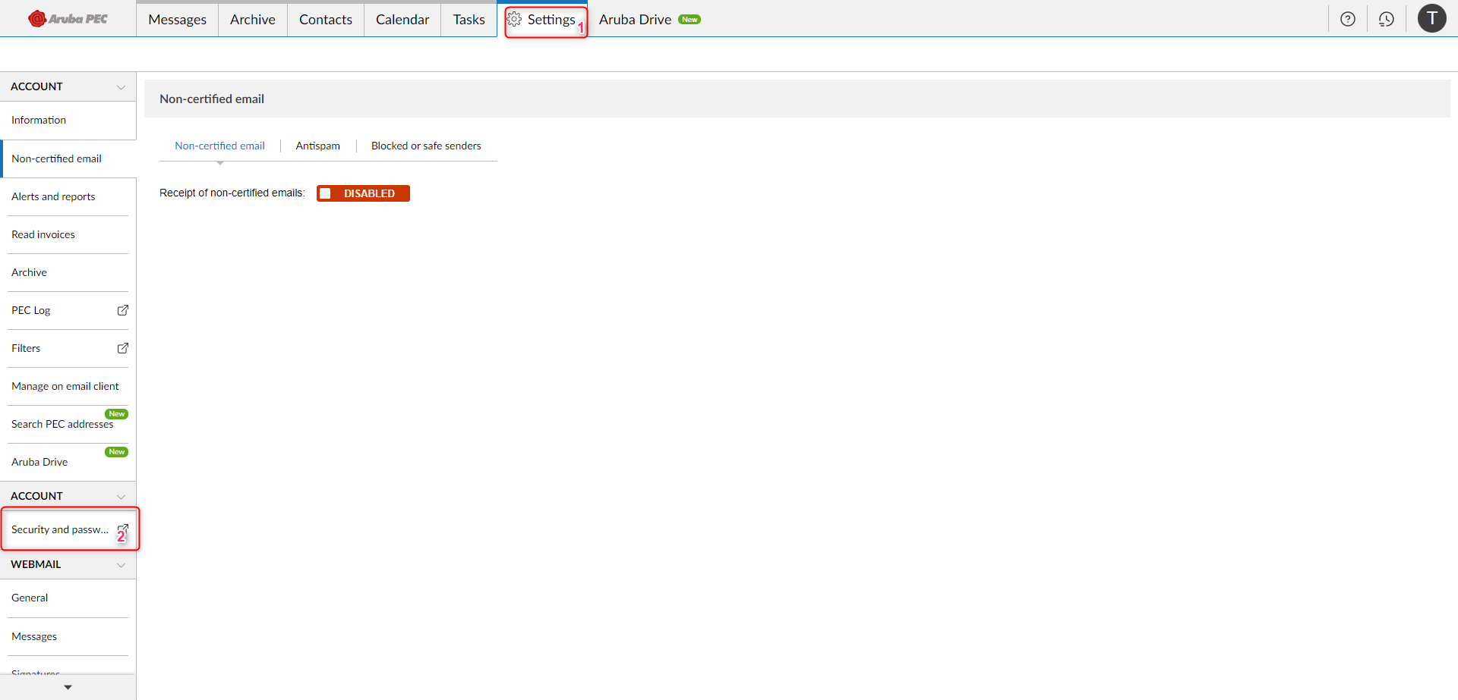Viewport: 1458px width, 700px height.
Task: Go to the Messages top menu
Action: coord(177,20)
